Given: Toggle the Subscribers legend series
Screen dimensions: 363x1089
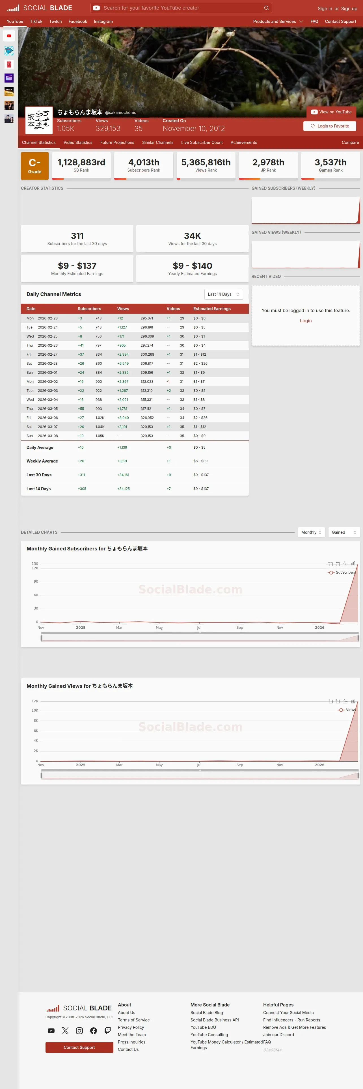Looking at the screenshot, I should (342, 572).
